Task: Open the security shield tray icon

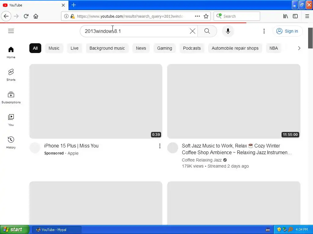Action: coord(279,230)
